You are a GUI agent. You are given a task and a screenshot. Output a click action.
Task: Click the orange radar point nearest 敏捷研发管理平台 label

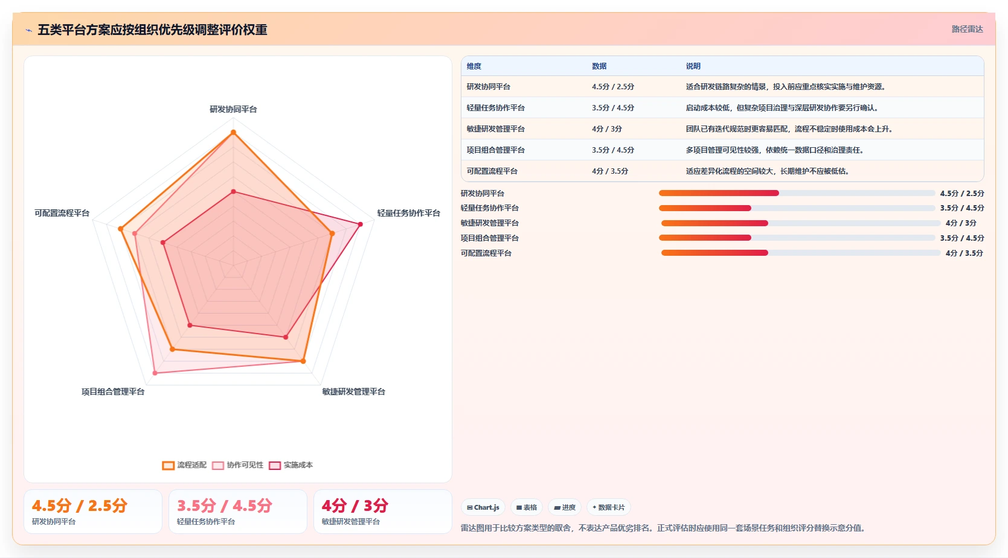[x=303, y=361]
